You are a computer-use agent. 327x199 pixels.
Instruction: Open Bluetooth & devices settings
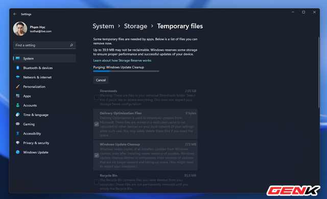(44, 68)
